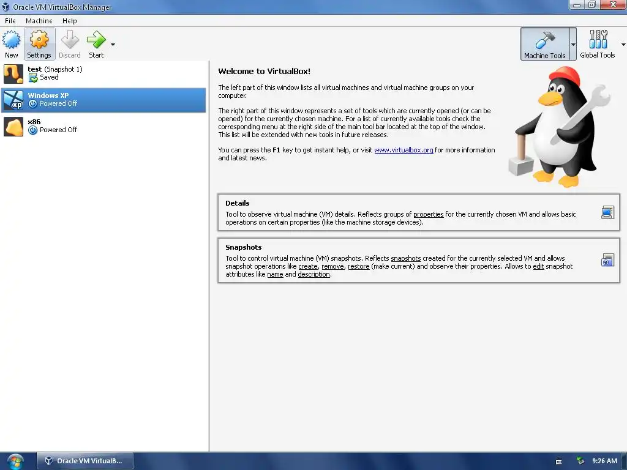Click the New virtual machine icon

(11, 40)
